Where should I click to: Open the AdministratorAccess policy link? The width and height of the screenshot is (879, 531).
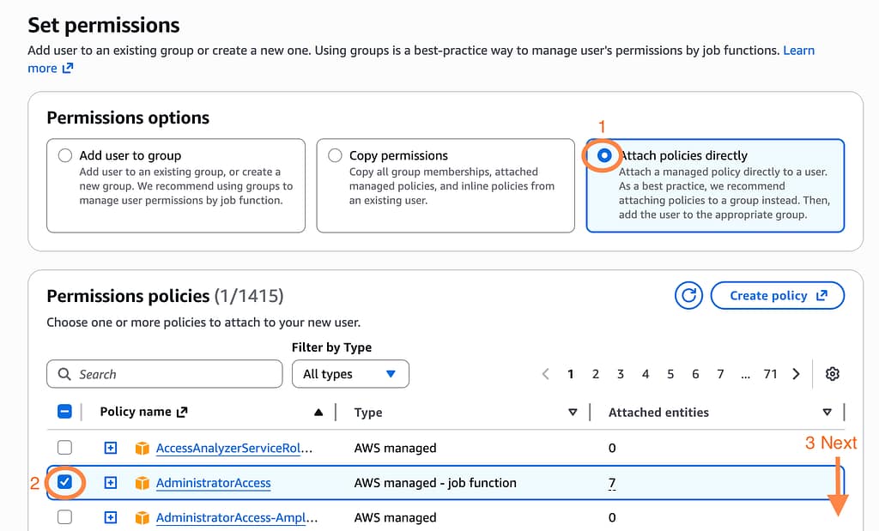pos(213,483)
